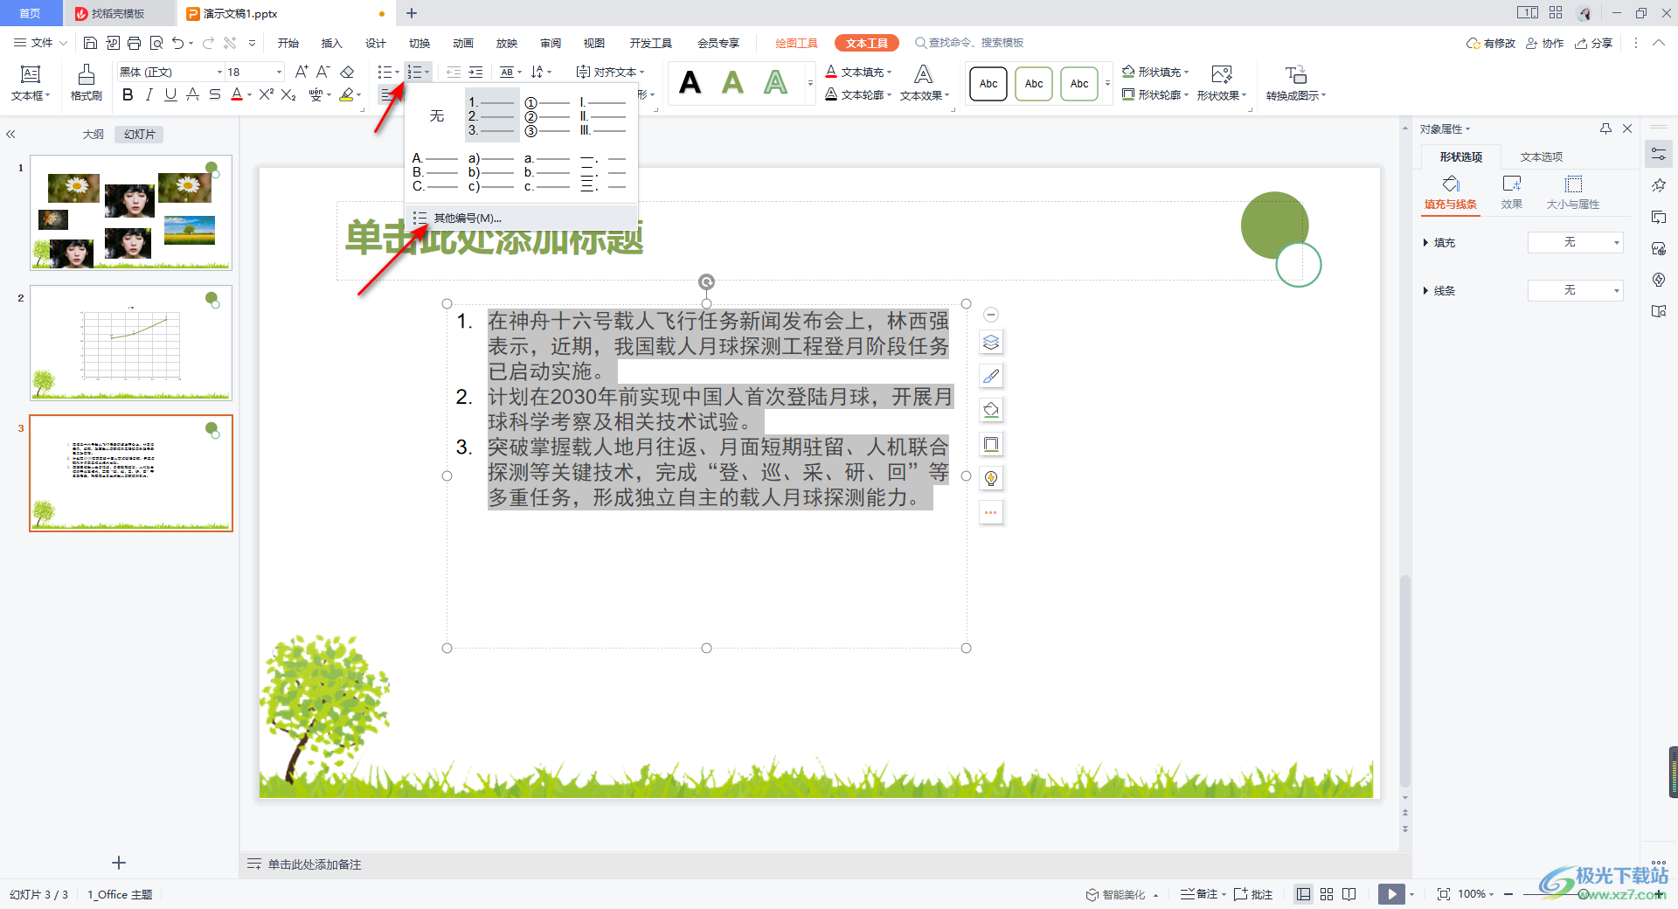Decrease font size with A- icon
1678x909 pixels.
[x=323, y=72]
